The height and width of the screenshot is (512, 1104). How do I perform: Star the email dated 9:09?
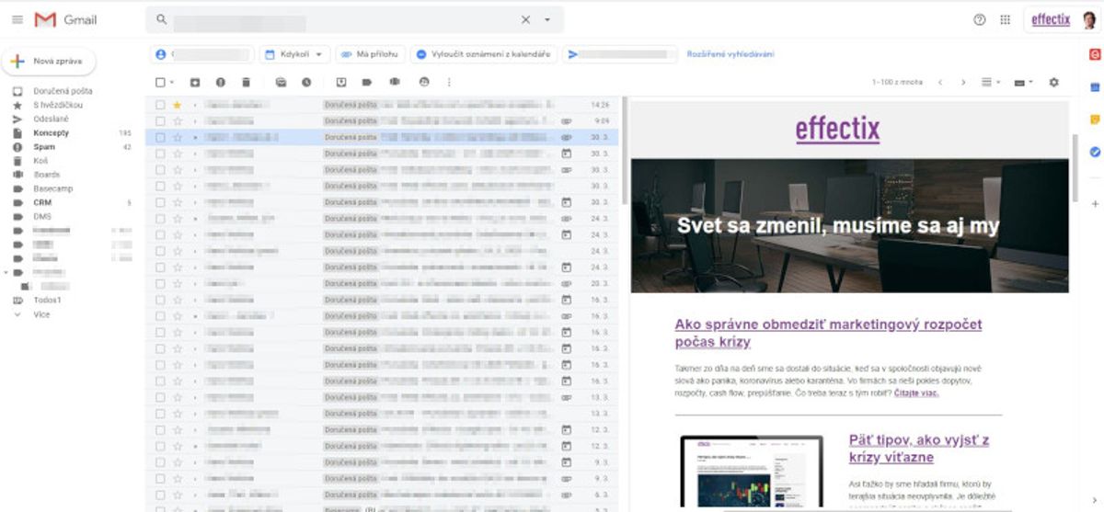tap(177, 120)
